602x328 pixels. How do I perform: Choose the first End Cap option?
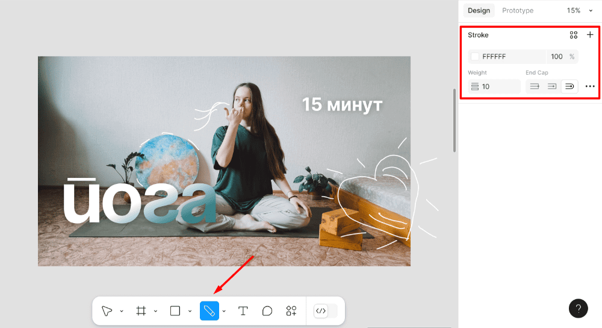[535, 86]
